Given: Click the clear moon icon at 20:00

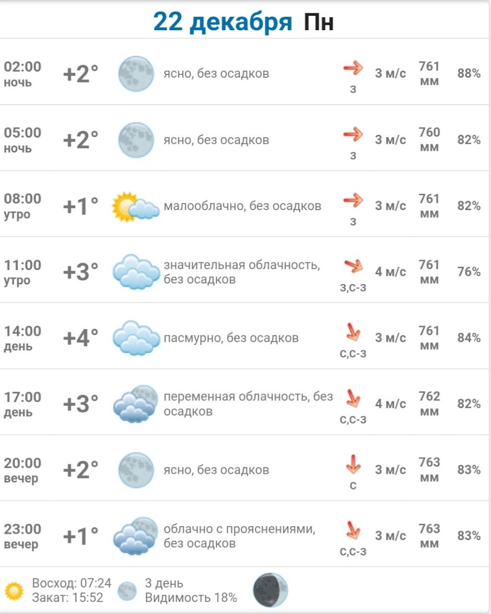Looking at the screenshot, I should coord(136,470).
